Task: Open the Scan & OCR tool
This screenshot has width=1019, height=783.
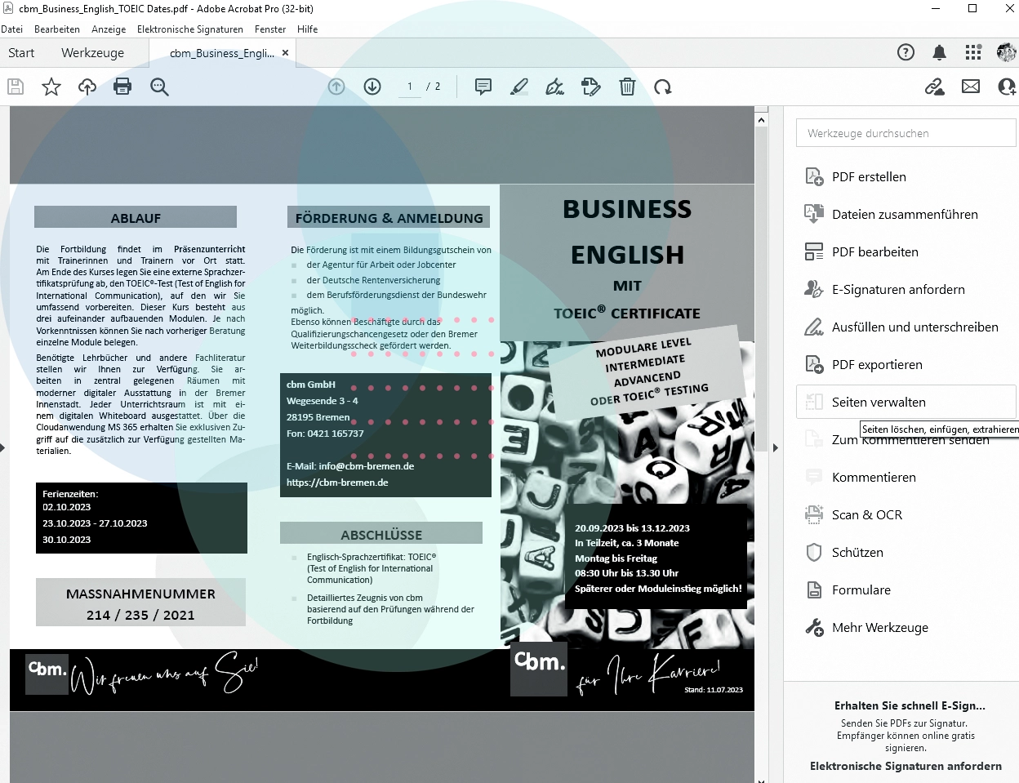Action: [906, 515]
